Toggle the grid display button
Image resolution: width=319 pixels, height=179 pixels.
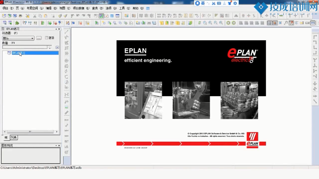270,23
